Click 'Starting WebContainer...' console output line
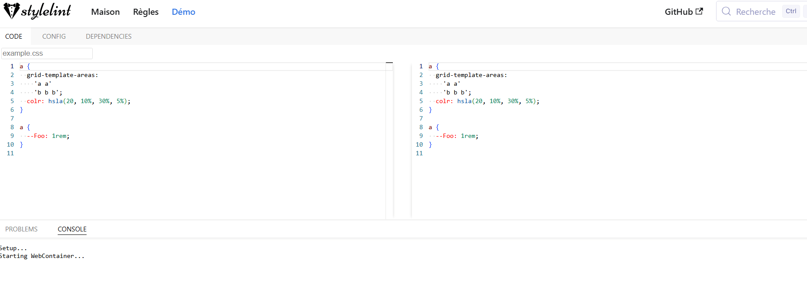The image size is (807, 298). [x=42, y=256]
